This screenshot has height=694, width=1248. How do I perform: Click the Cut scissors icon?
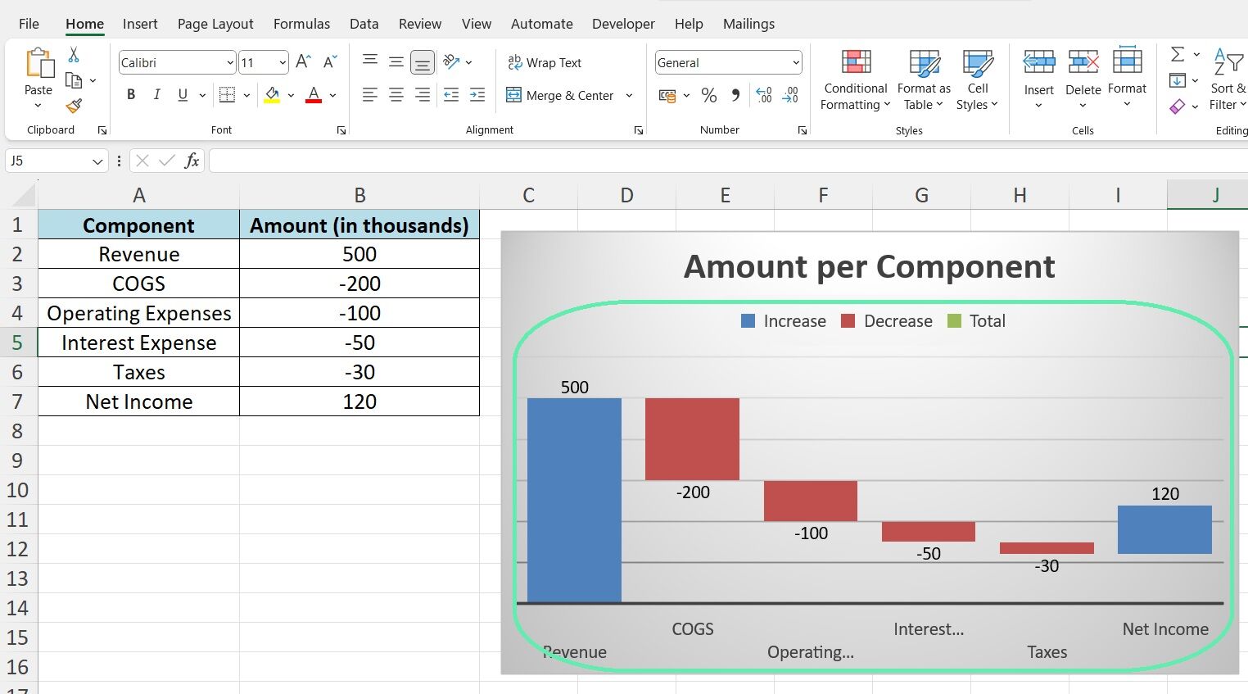coord(74,55)
